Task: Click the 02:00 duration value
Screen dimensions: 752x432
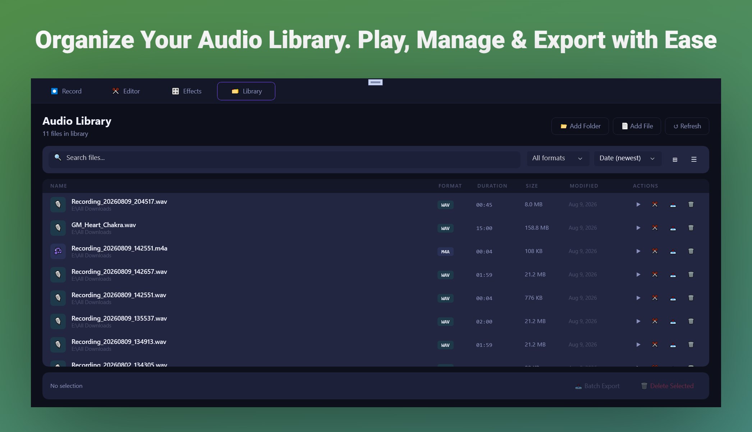Action: click(484, 322)
